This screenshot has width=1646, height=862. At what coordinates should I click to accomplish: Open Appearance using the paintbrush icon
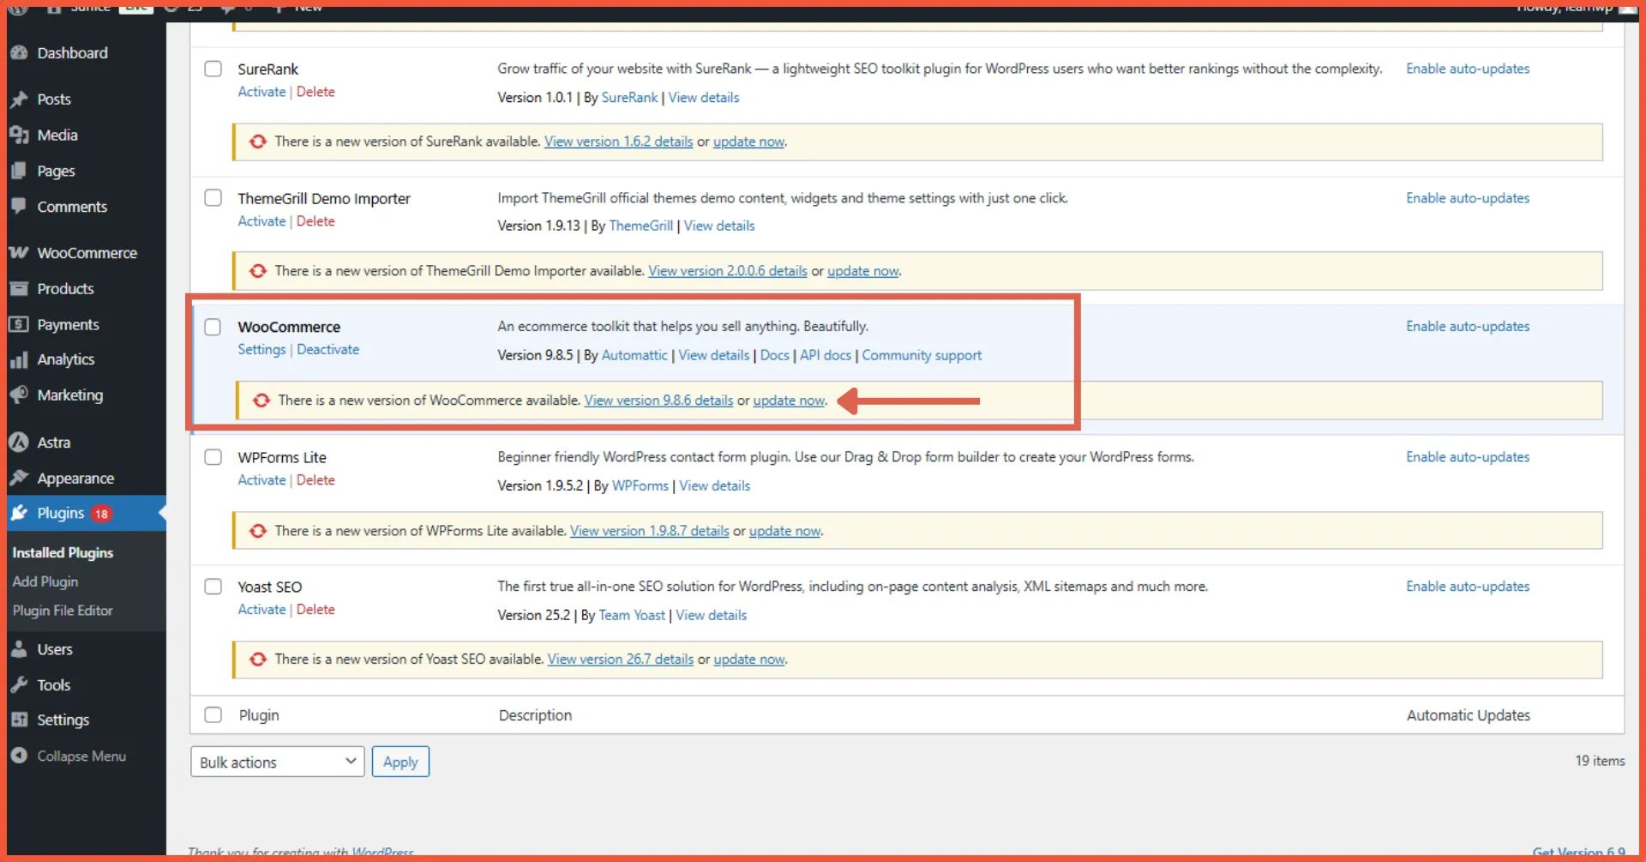(21, 478)
